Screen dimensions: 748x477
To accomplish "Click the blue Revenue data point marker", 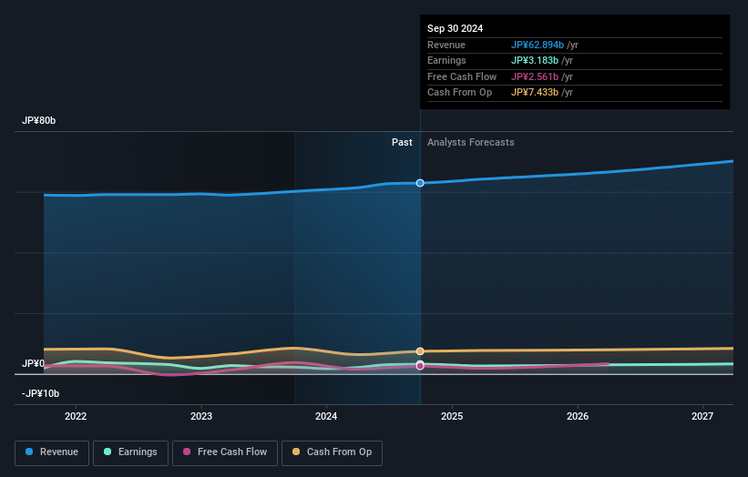I will click(420, 183).
